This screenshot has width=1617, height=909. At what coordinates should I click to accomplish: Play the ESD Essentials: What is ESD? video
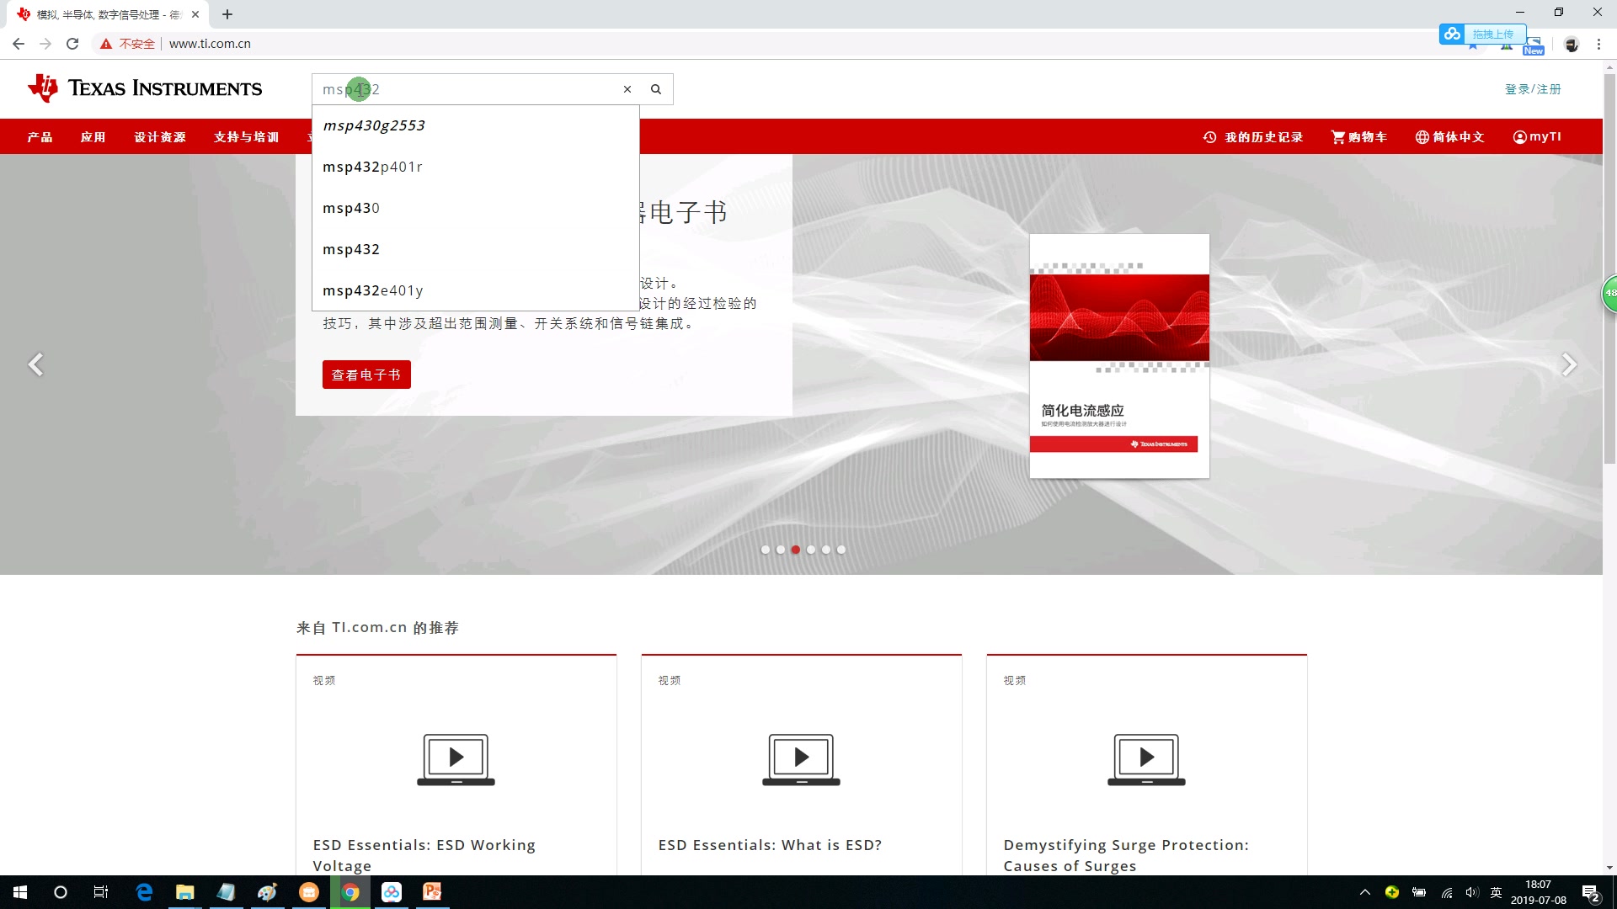pos(800,758)
